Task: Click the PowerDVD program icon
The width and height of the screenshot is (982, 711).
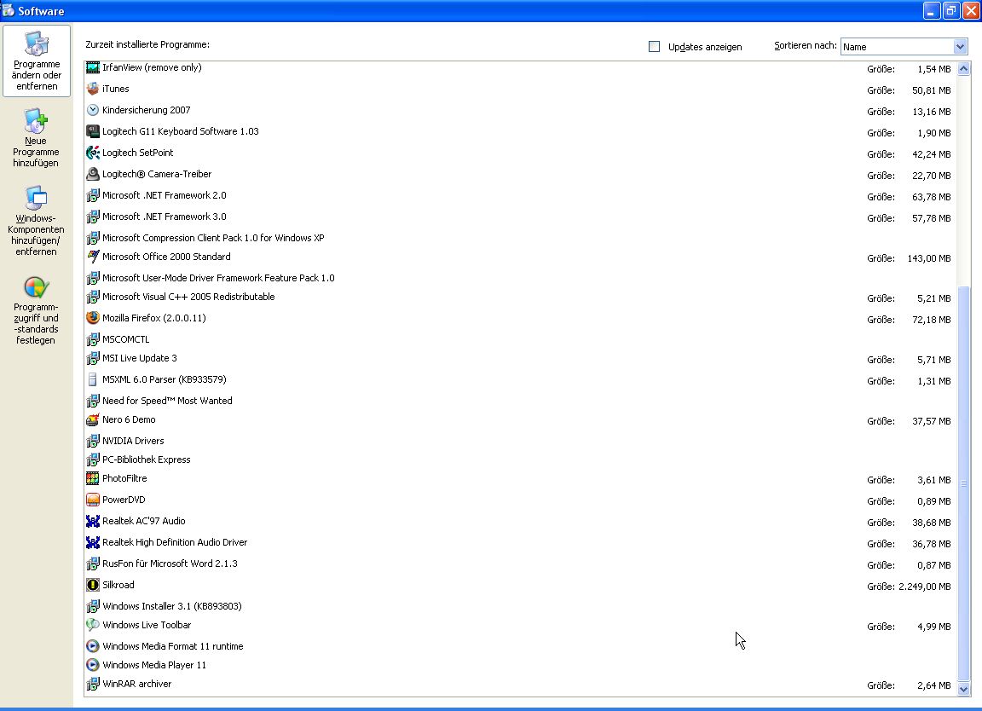Action: [93, 500]
